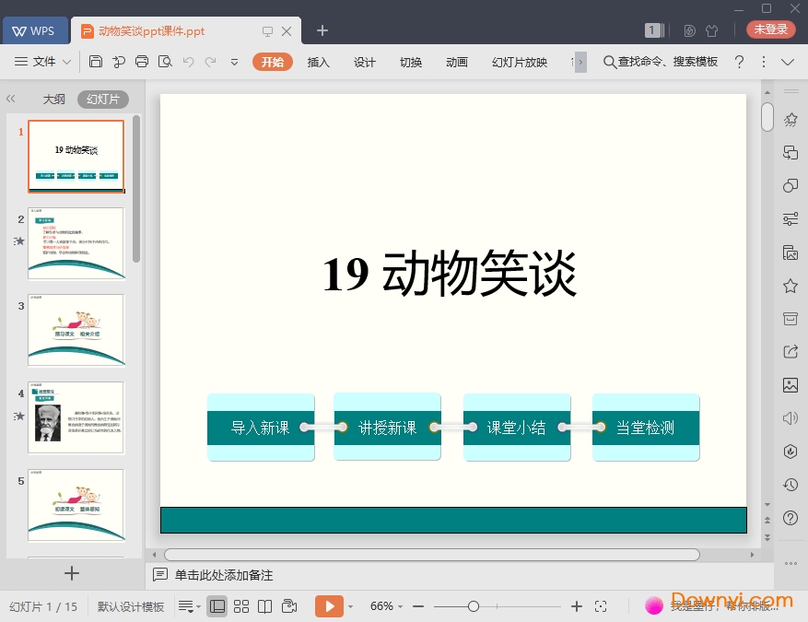The image size is (808, 622).
Task: Switch to slide sorter view icon
Action: pyautogui.click(x=241, y=605)
